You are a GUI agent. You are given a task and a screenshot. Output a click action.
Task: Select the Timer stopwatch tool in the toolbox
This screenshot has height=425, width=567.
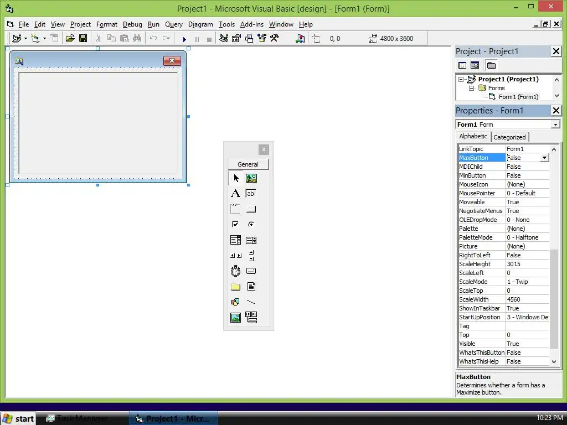236,271
